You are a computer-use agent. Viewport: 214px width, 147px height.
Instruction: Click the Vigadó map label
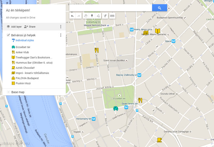coord(77,132)
